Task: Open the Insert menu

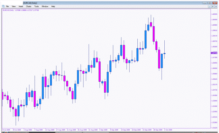Action: (x=21, y=6)
